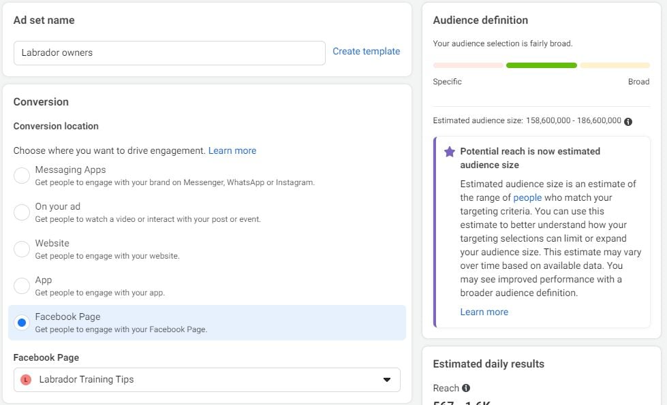
Task: Choose the App conversion location
Action: pyautogui.click(x=20, y=285)
